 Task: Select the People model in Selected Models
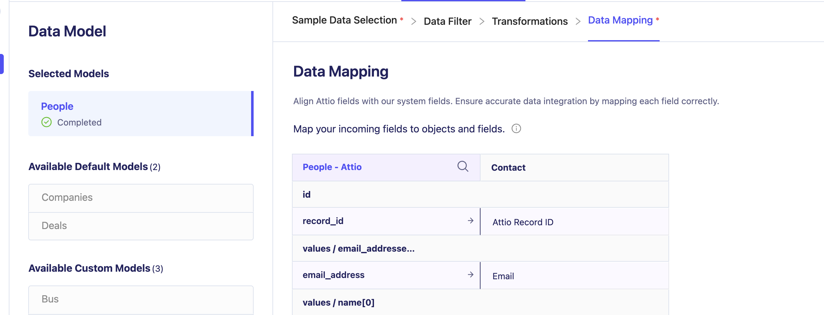coord(140,114)
